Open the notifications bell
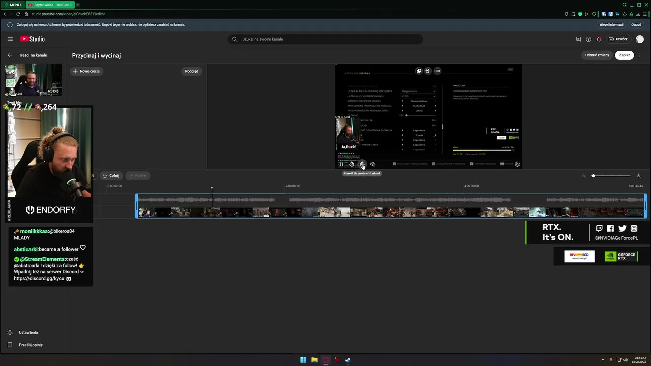 coord(599,39)
